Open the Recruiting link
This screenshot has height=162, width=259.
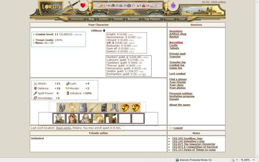pyautogui.click(x=176, y=42)
